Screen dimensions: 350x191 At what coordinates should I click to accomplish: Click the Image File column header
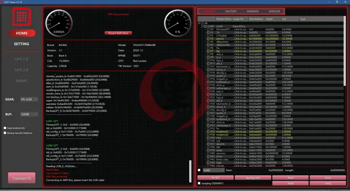[240, 19]
